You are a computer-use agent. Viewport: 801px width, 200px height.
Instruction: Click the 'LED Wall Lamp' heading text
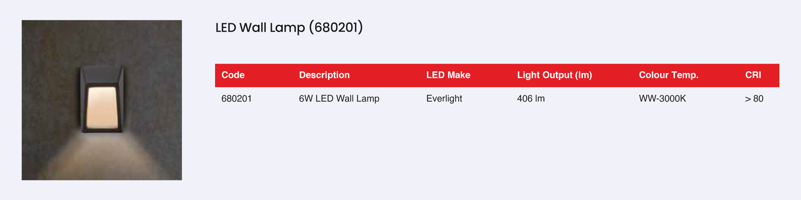pos(260,28)
